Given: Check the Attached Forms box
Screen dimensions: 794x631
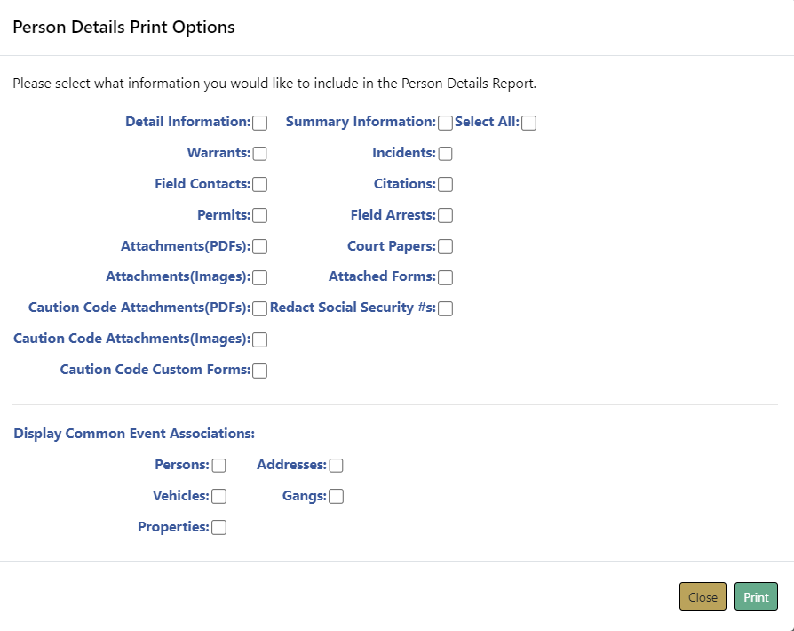Looking at the screenshot, I should (446, 277).
